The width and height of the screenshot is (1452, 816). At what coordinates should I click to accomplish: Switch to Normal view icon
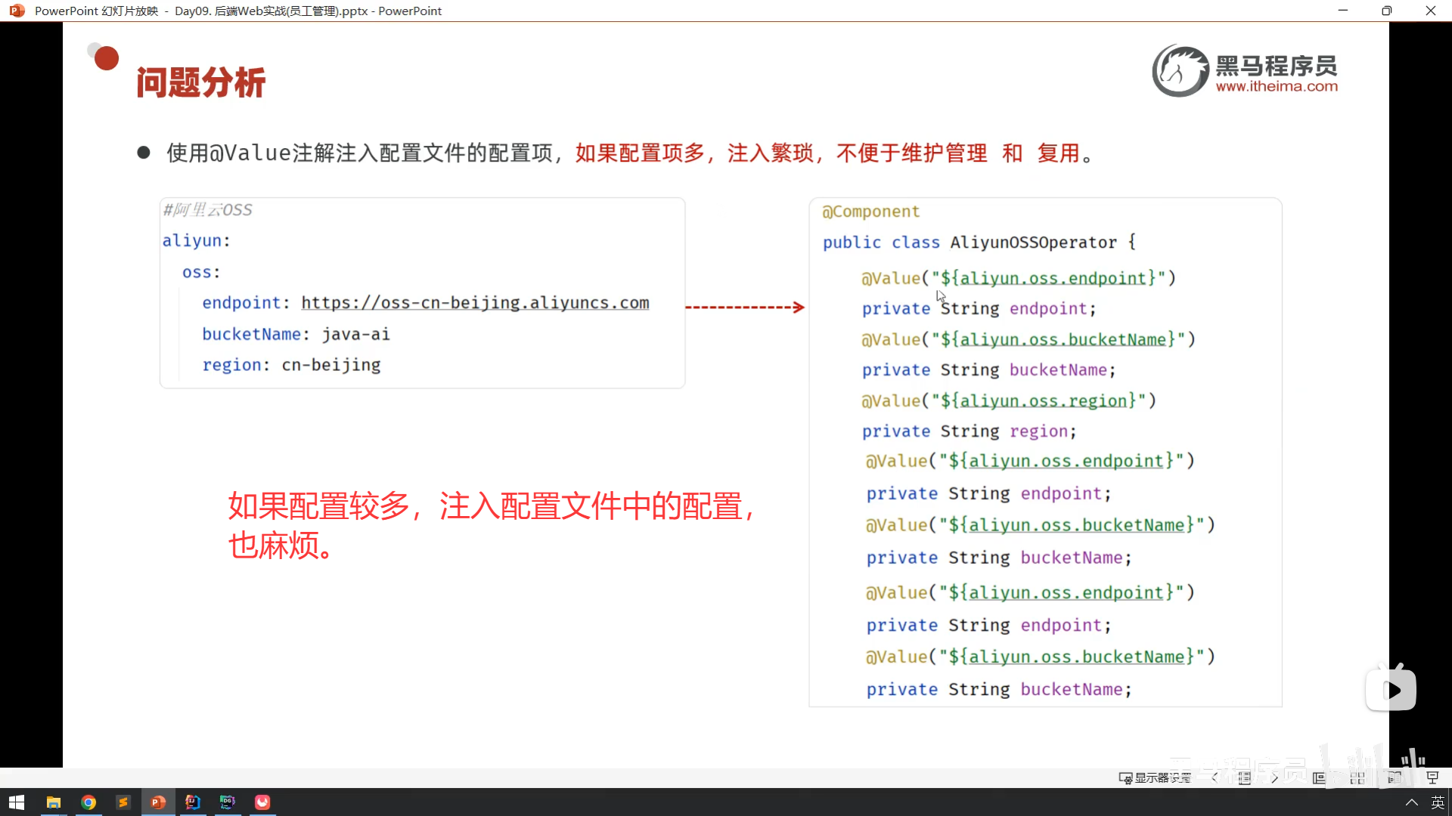coord(1320,777)
